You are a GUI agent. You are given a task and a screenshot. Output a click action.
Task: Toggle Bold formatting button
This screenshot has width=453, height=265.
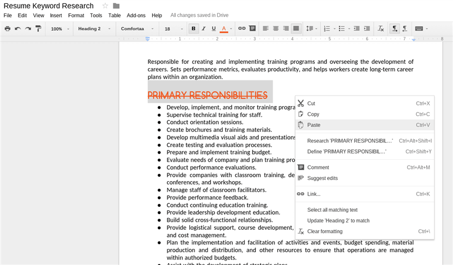[194, 29]
